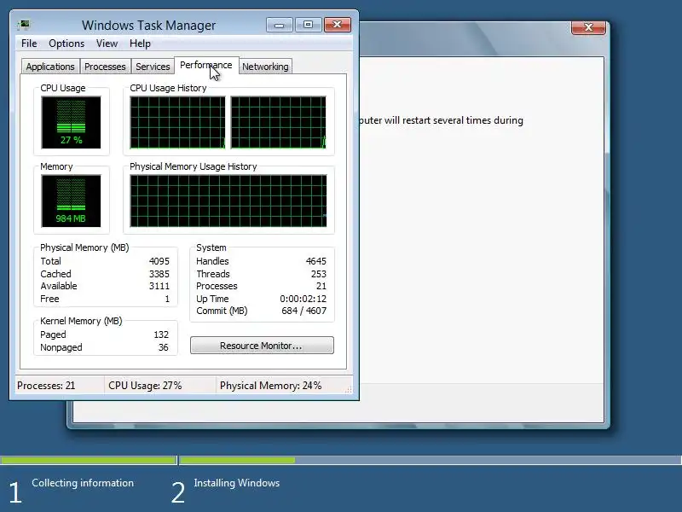
Task: Click the left CPU Usage History graph
Action: [177, 122]
